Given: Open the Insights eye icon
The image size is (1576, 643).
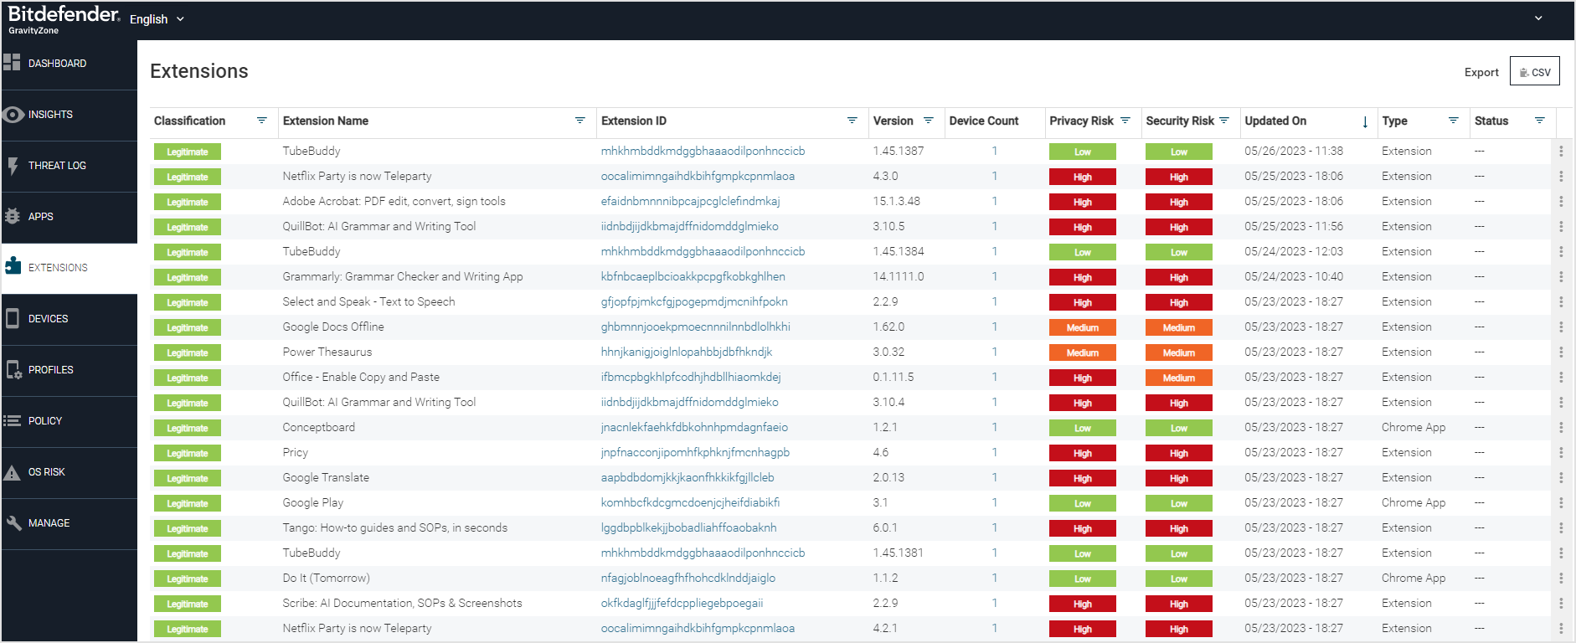Looking at the screenshot, I should click(x=13, y=115).
